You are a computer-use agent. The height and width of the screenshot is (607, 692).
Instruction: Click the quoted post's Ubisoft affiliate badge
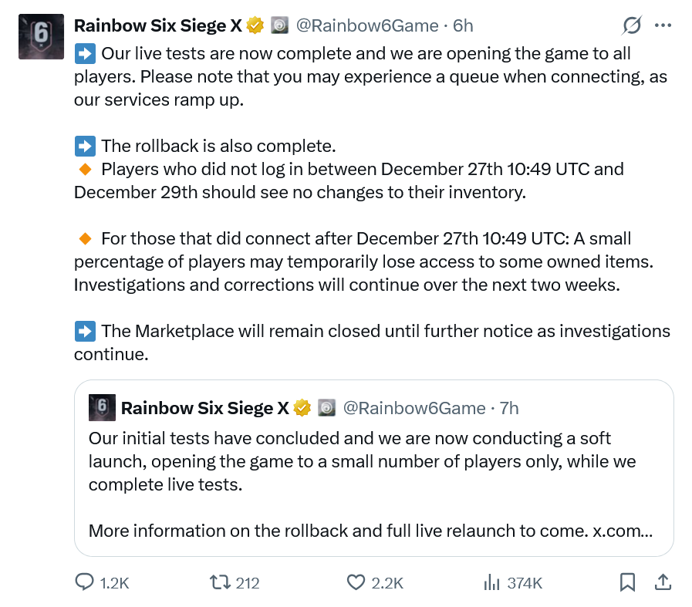(327, 408)
